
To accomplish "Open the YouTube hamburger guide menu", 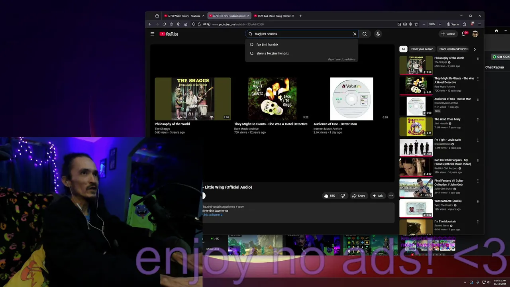I will click(152, 34).
